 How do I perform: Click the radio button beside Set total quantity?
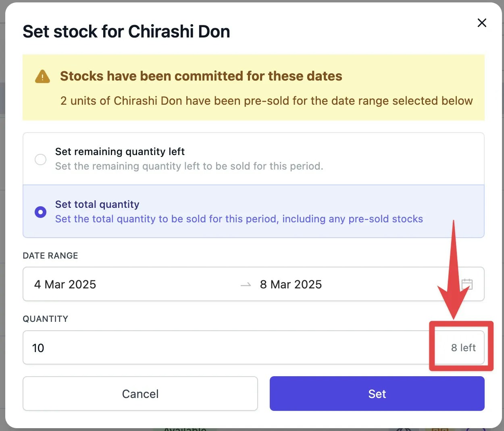pos(40,212)
